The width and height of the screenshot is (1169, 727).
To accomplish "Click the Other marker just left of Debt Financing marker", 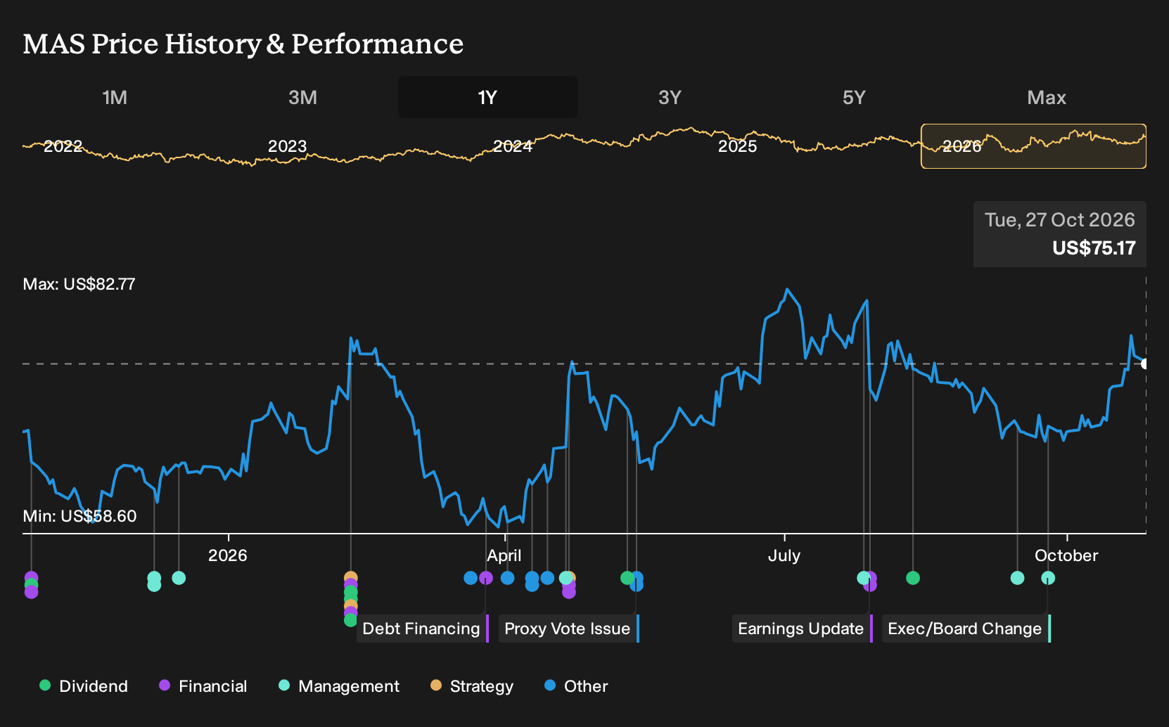I will point(471,578).
